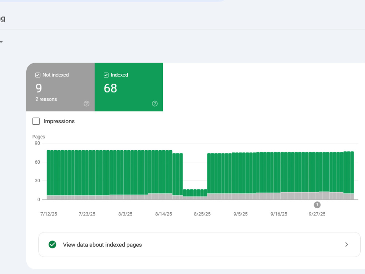Open View data about indexed pages
Viewport: 365px width, 274px height.
(199, 244)
